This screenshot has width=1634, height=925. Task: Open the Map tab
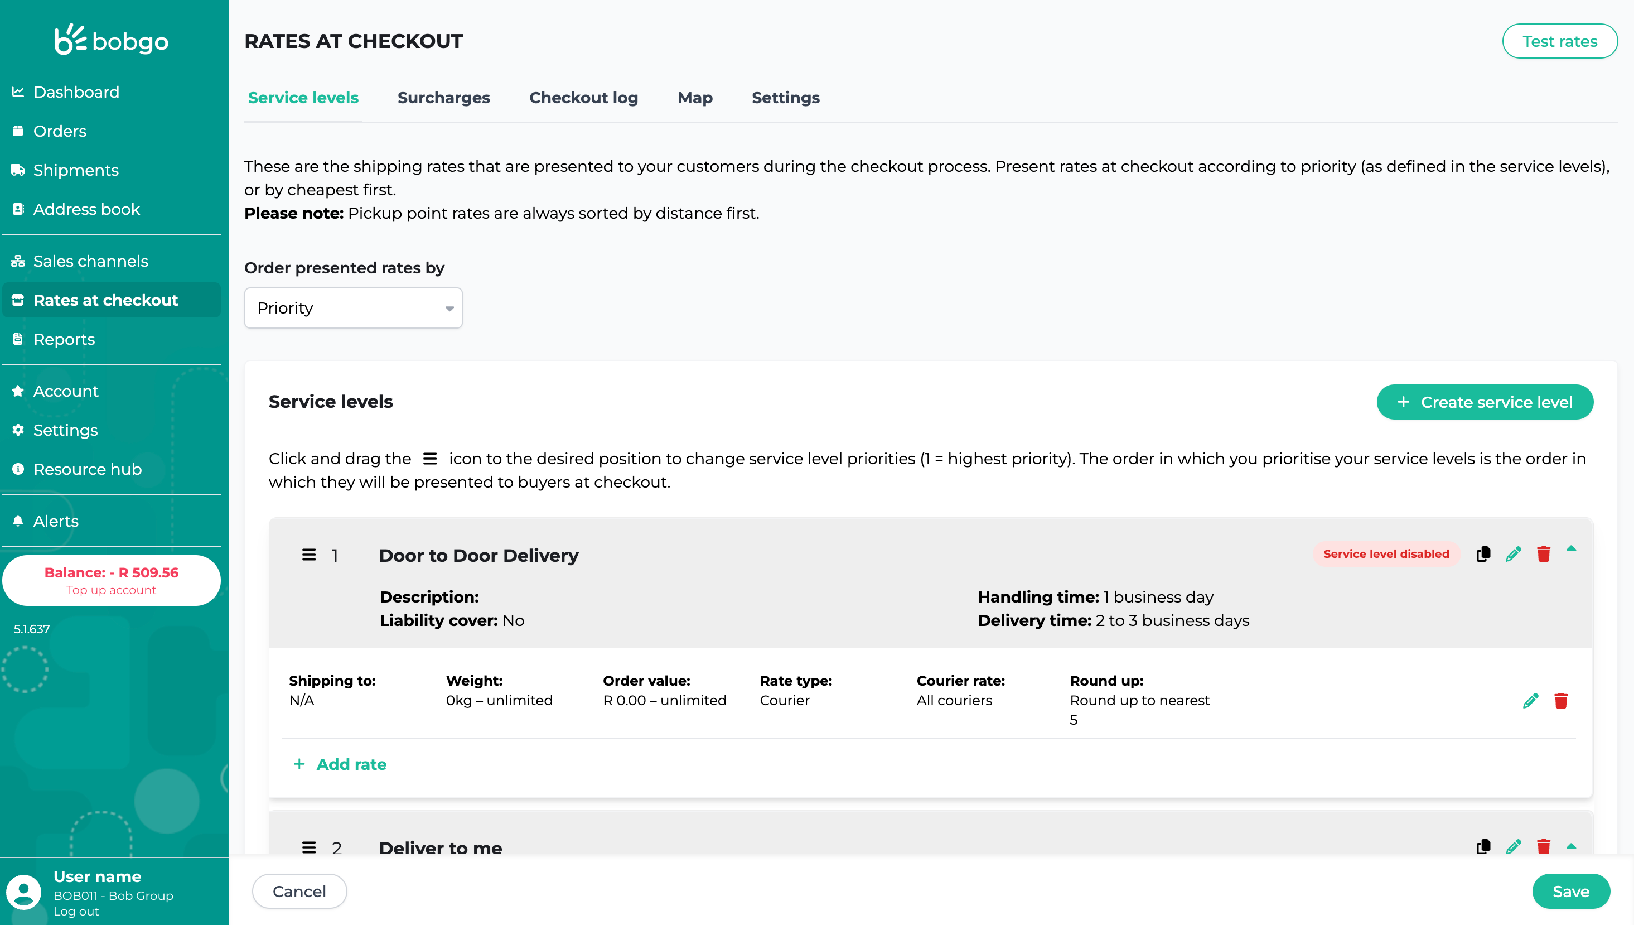point(695,98)
